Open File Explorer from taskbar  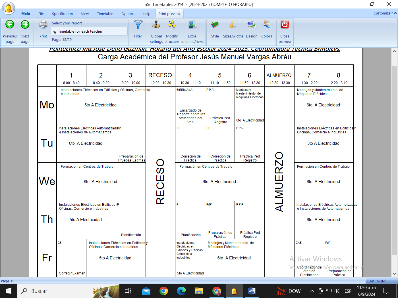coord(199,291)
